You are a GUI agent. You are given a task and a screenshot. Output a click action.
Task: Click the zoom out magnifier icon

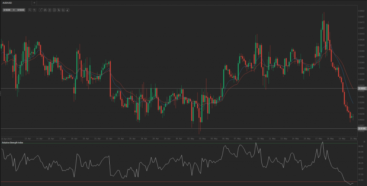pyautogui.click(x=30, y=10)
